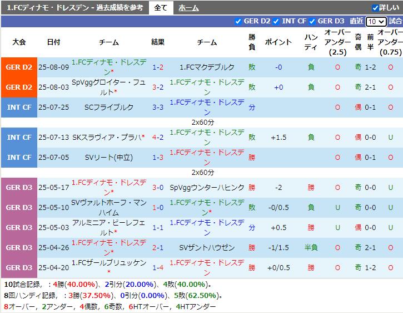Open SpVggグロイター・フュルト team link
Viewport: 403px width, 313px height.
click(109, 87)
